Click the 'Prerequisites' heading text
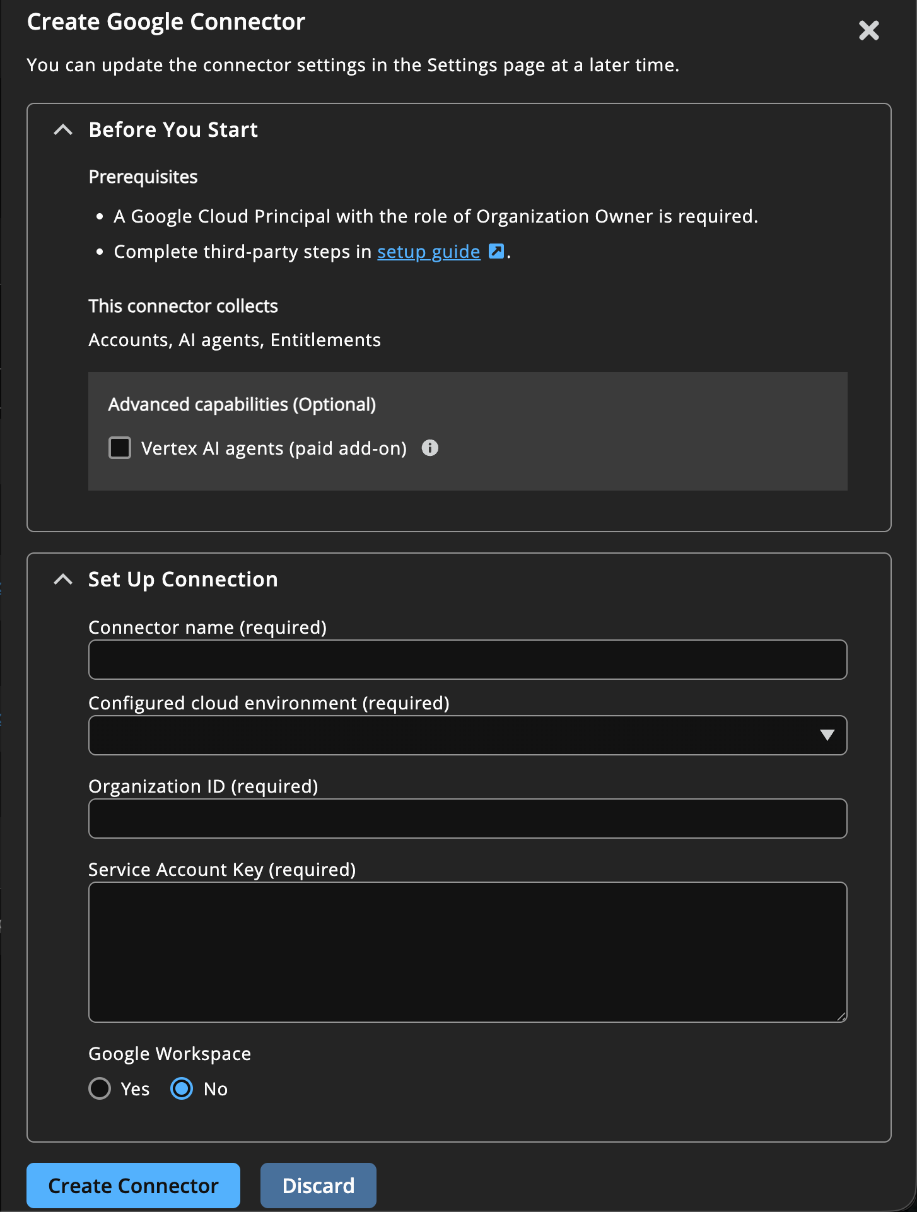The width and height of the screenshot is (917, 1212). tap(143, 177)
